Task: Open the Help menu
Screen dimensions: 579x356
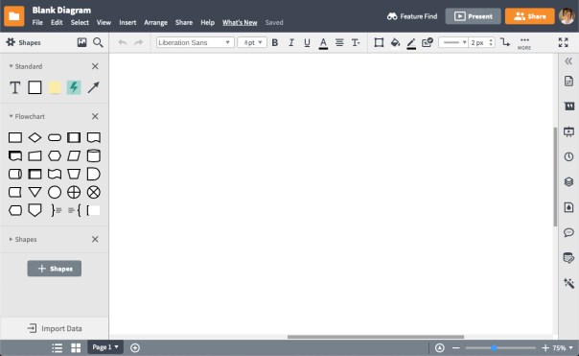Action: click(x=207, y=23)
